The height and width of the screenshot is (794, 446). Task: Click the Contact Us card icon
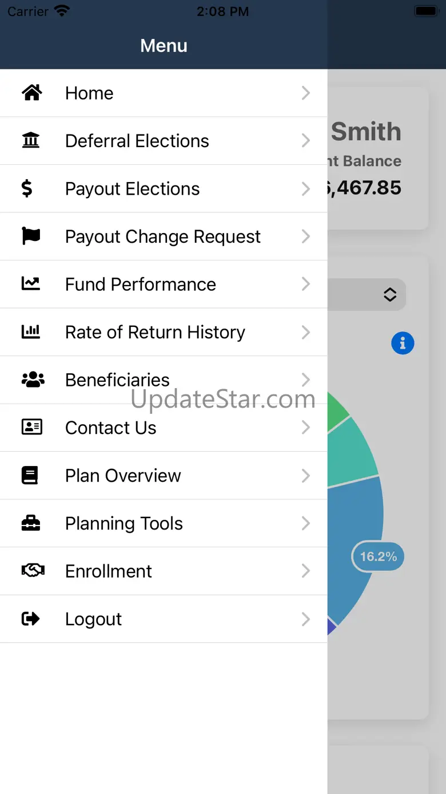(x=31, y=427)
